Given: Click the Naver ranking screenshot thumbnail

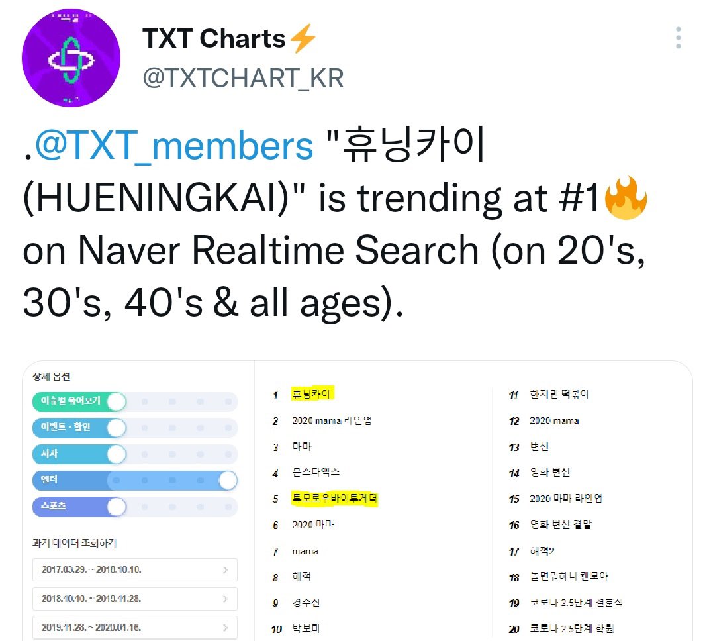Looking at the screenshot, I should [357, 501].
